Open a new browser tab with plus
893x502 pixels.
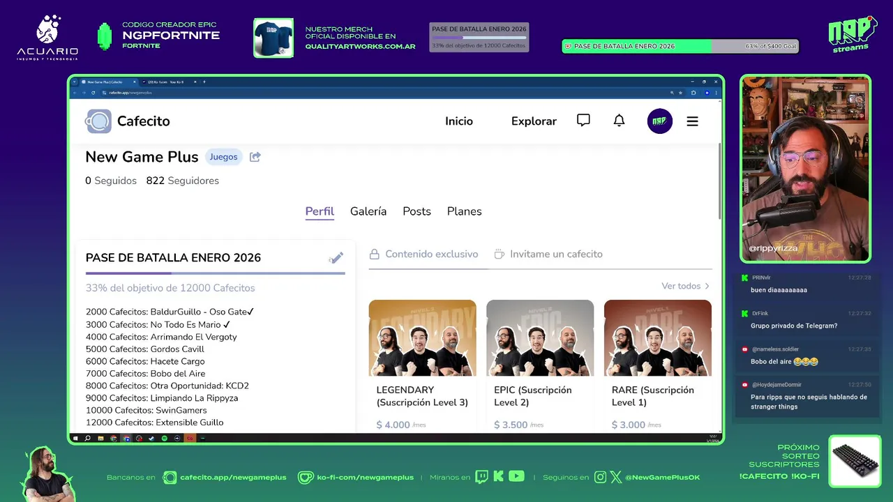pos(204,82)
